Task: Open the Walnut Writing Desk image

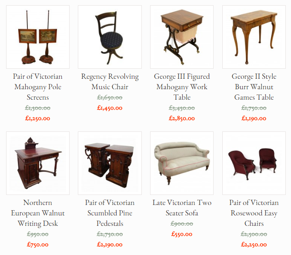Action: click(38, 163)
